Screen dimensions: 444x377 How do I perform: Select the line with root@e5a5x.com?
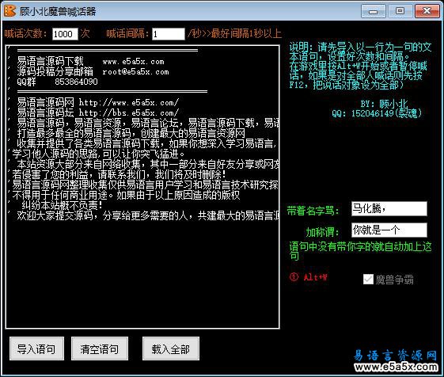pyautogui.click(x=93, y=72)
